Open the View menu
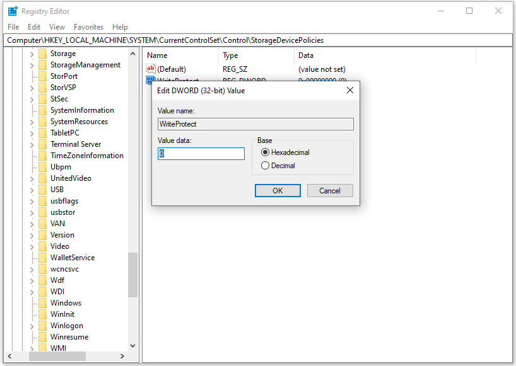Screen dimensions: 516x366 click(x=57, y=26)
